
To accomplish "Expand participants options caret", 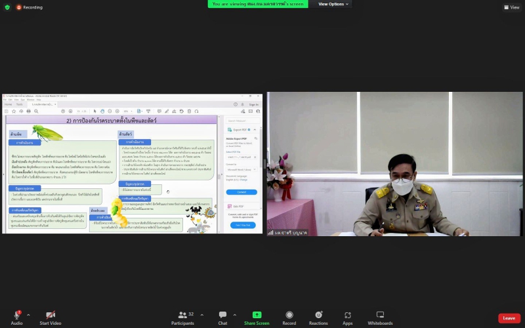I will click(x=202, y=315).
